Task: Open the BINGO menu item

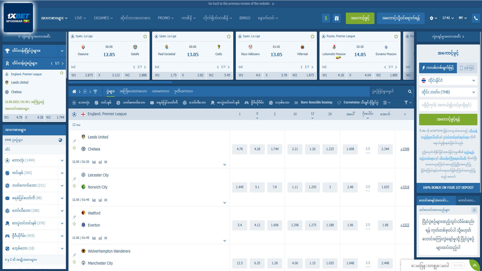Action: [245, 18]
